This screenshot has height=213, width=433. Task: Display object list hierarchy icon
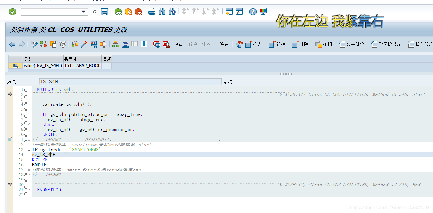click(116, 44)
